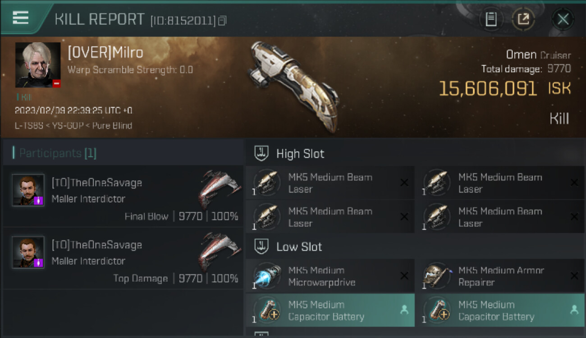Click the clipboard icon in the header

pos(491,19)
